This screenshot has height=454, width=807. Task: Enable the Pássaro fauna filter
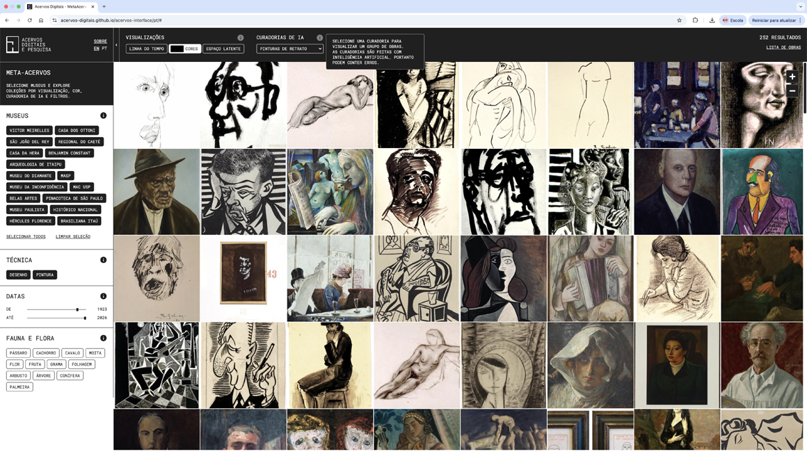[x=18, y=353]
